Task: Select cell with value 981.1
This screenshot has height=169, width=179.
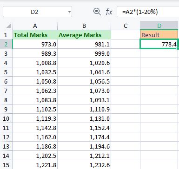Action: 84,44
